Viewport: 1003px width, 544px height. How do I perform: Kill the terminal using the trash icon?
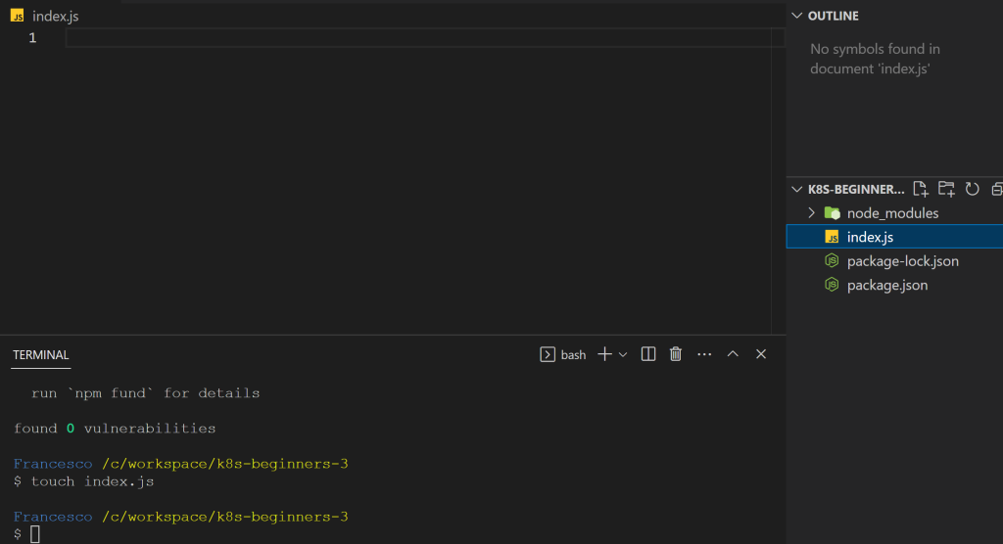tap(676, 354)
